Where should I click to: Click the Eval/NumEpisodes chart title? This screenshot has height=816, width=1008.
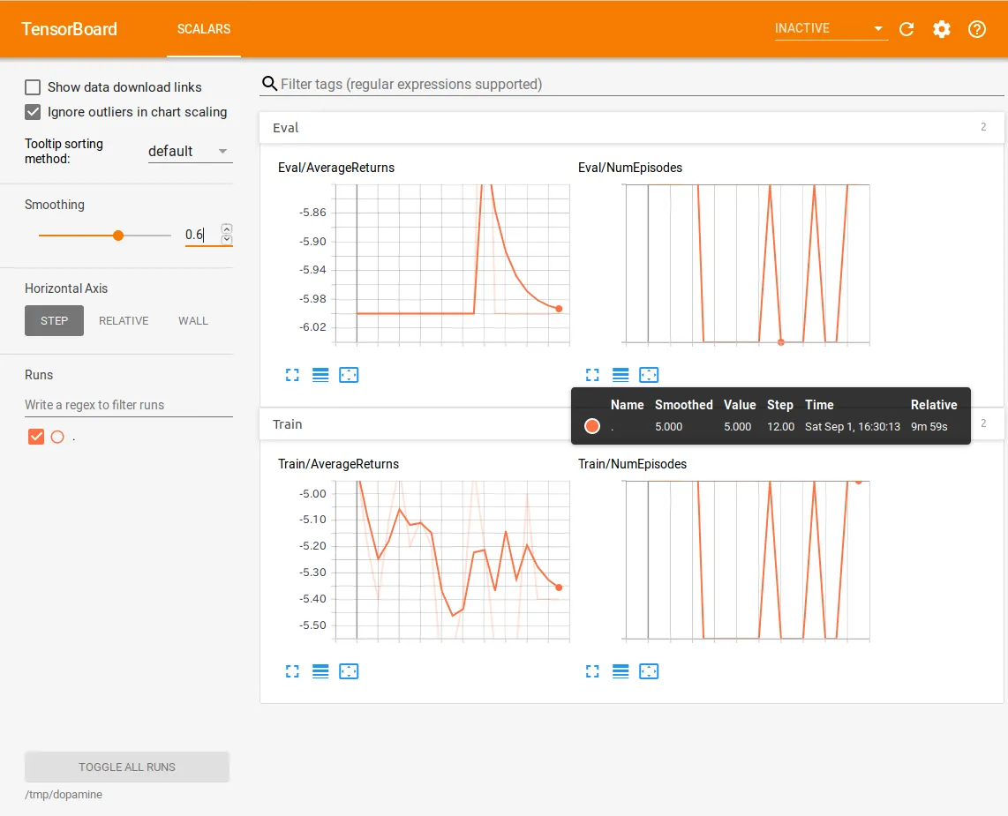630,168
